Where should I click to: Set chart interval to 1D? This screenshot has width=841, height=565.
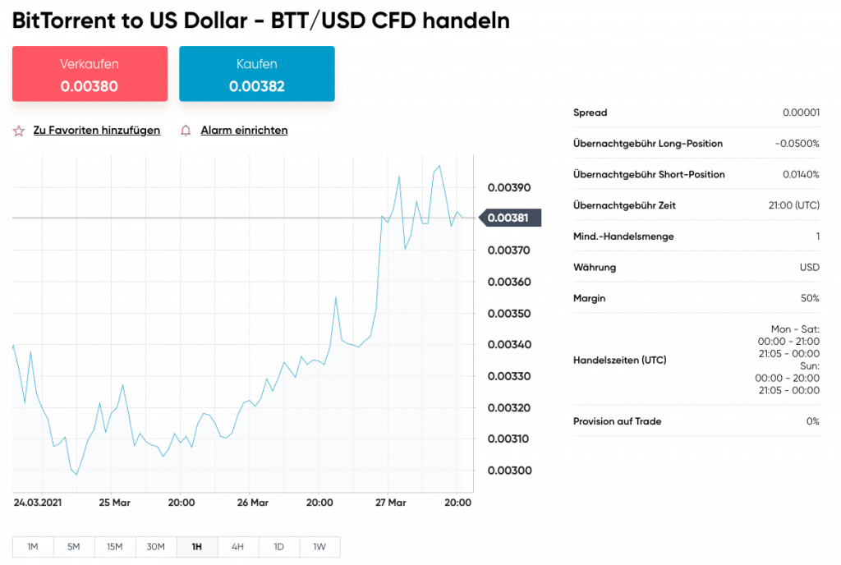coord(278,547)
